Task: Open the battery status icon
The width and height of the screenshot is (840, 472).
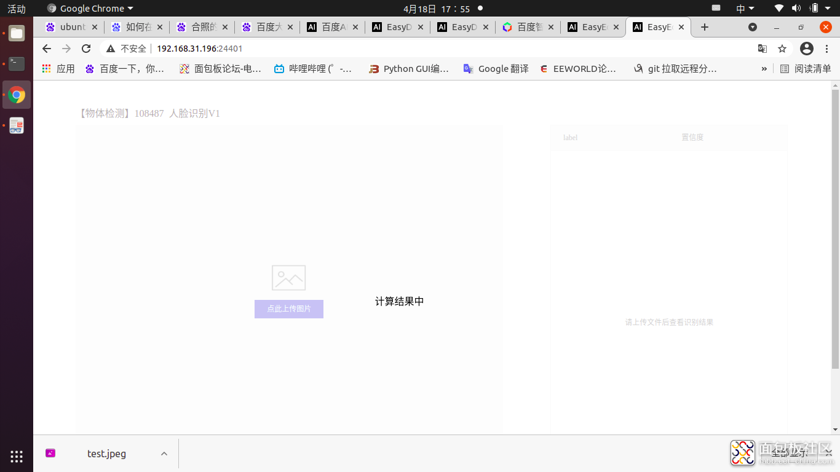Action: (x=814, y=8)
